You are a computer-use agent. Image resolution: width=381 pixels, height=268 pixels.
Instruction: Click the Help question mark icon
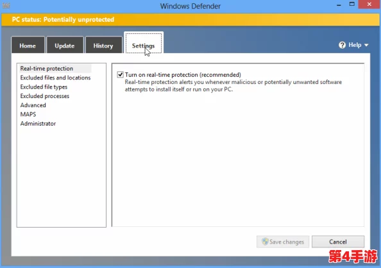pyautogui.click(x=342, y=45)
